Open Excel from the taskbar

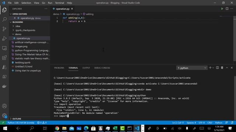click(115, 128)
